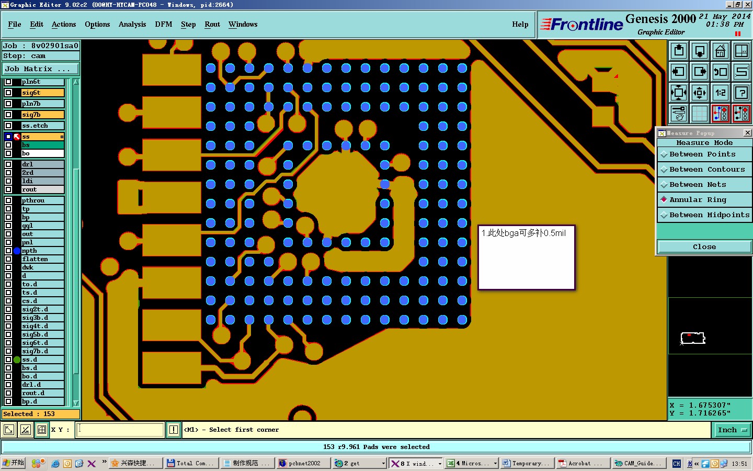
Task: Open Internet Explorer from quick launch
Action: [55, 463]
